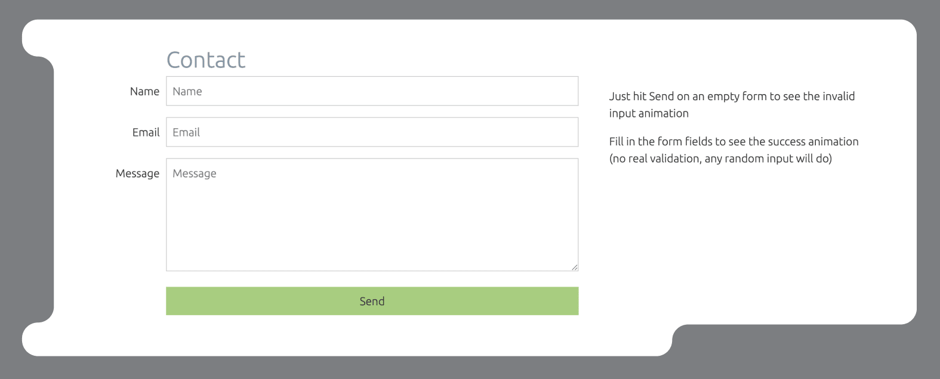Click the "Fill in the form fields" phrase
Viewport: 940px width, 379px height.
pyautogui.click(x=661, y=142)
